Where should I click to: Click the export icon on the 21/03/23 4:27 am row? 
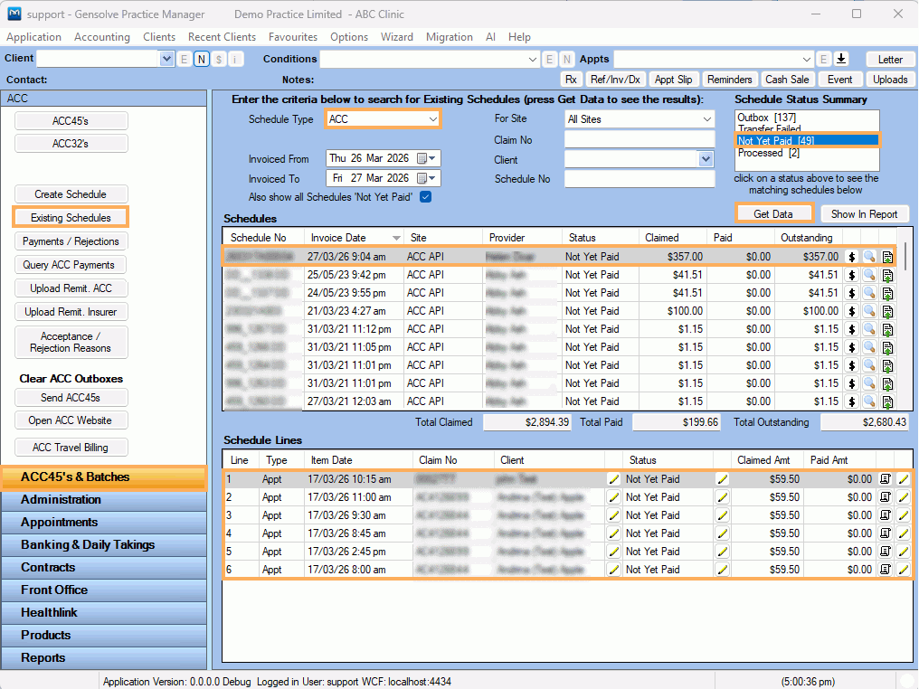pyautogui.click(x=887, y=311)
